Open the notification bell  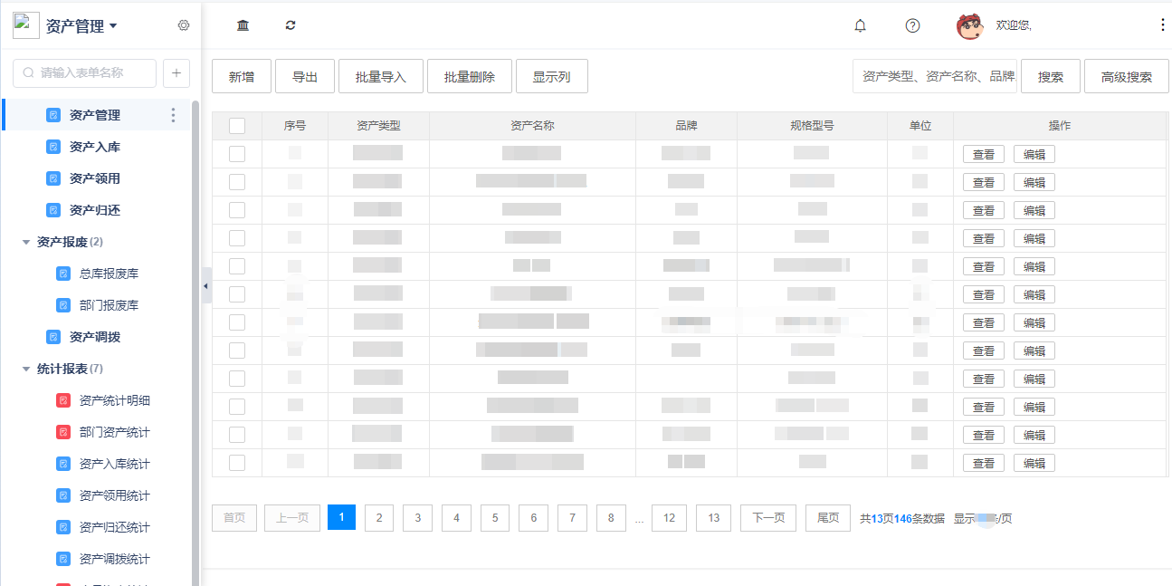click(860, 25)
